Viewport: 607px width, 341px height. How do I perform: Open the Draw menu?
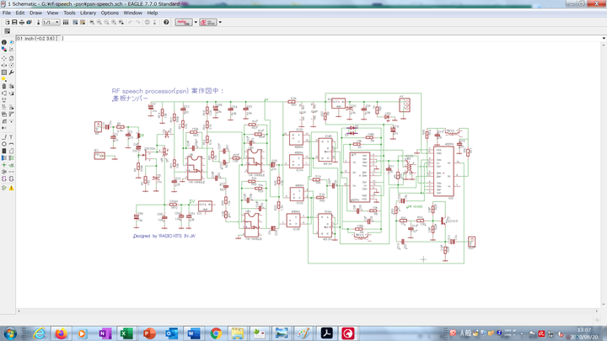coord(35,13)
